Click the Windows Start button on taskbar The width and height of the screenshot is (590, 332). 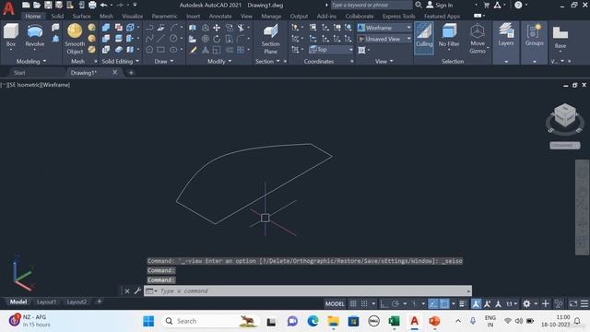pos(148,321)
